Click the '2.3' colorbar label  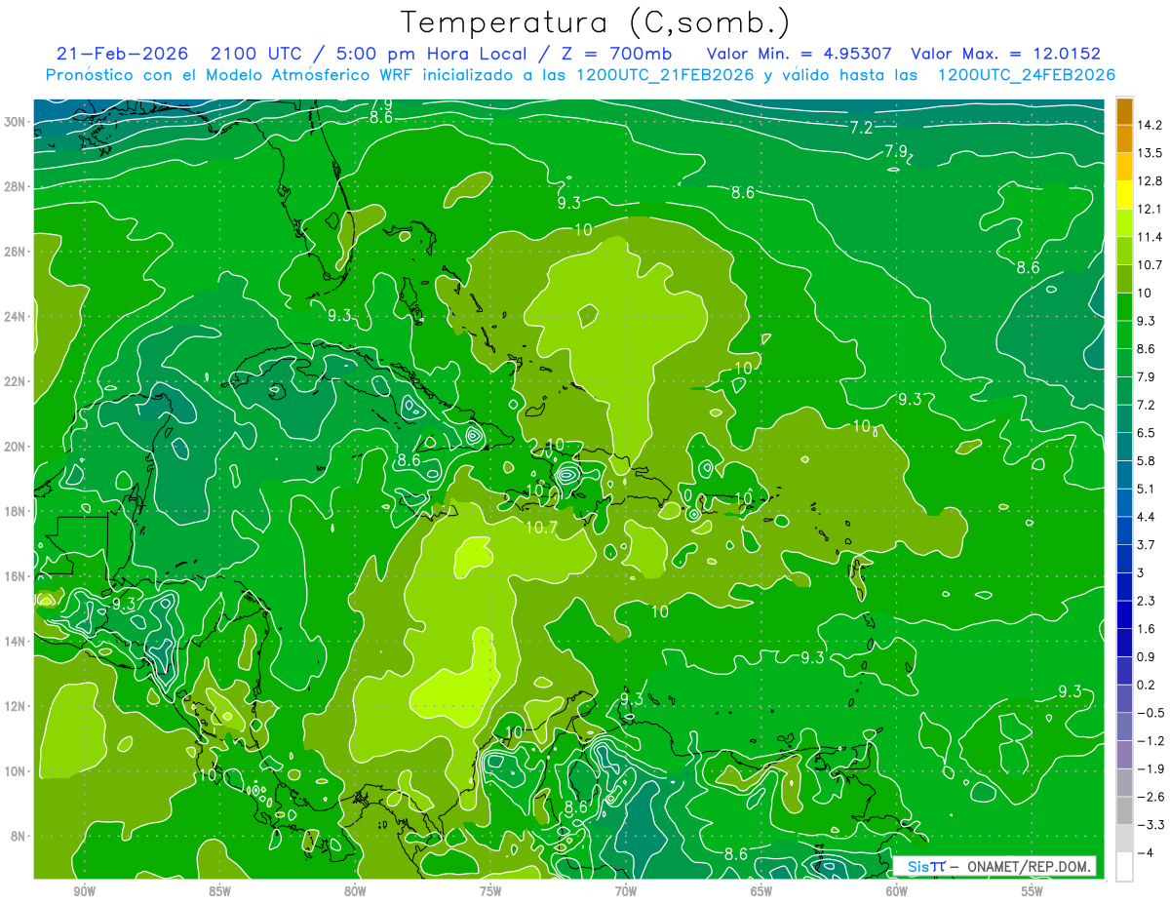1147,600
